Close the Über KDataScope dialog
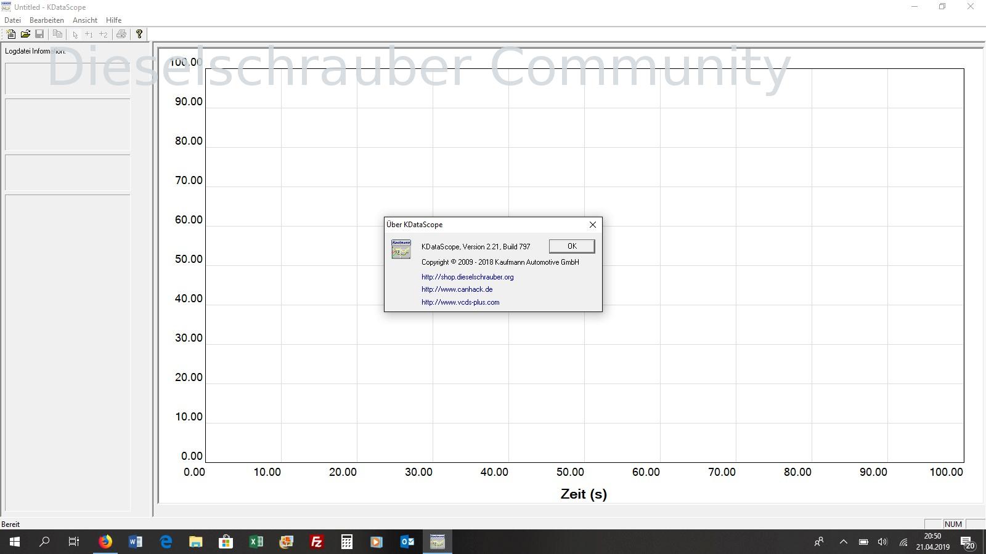986x554 pixels. (x=593, y=225)
